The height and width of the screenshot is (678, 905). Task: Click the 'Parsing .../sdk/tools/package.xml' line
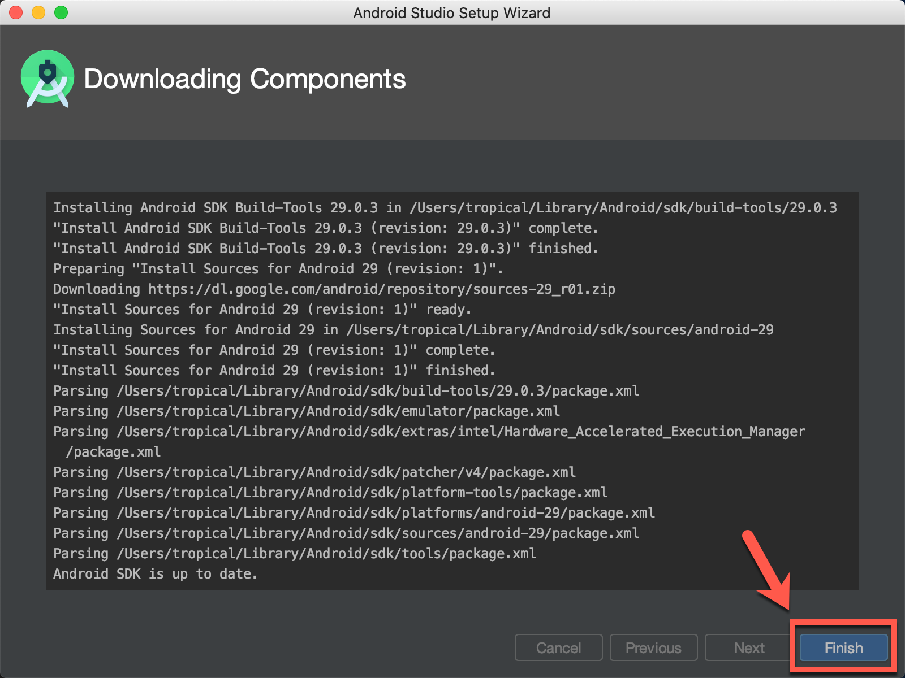(x=295, y=554)
